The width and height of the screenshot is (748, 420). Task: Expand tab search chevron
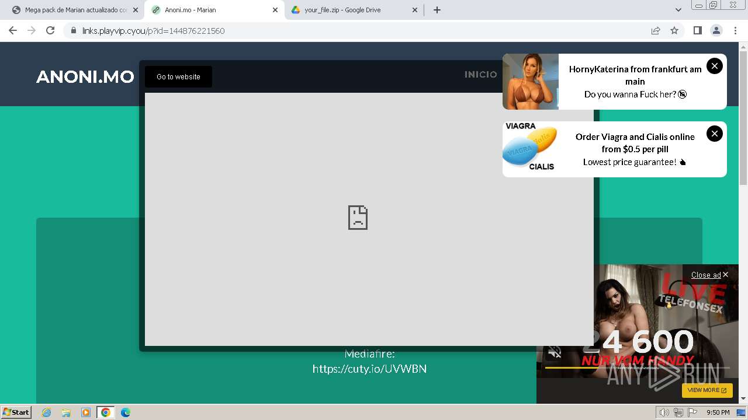[678, 10]
